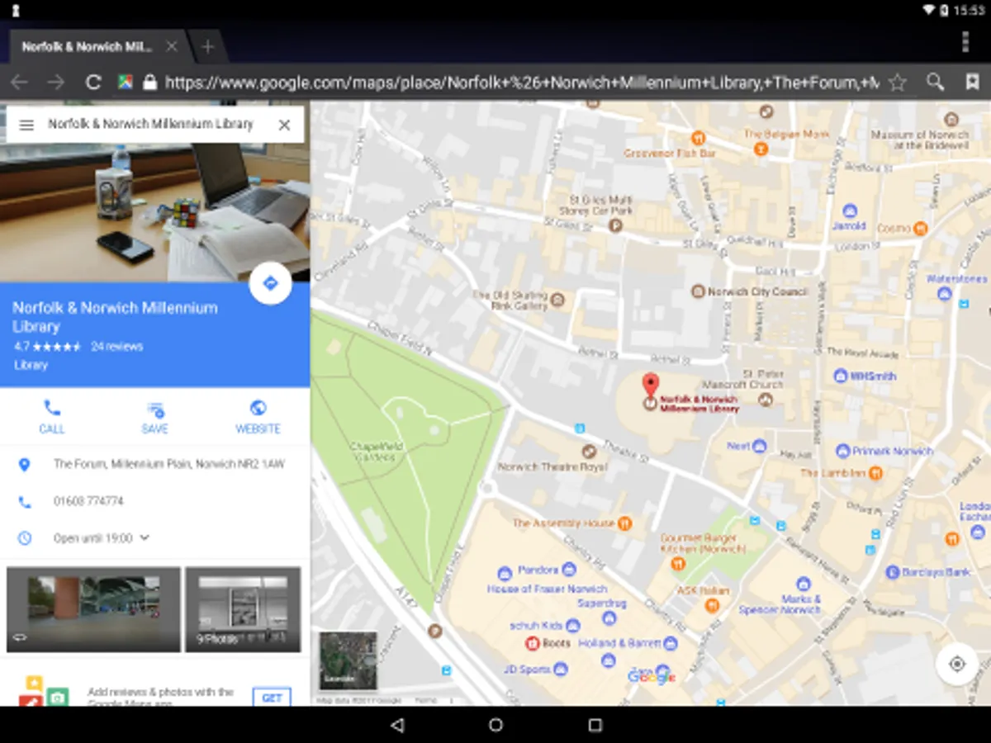991x743 pixels.
Task: Select The Lamb Inn marker
Action: tap(876, 473)
